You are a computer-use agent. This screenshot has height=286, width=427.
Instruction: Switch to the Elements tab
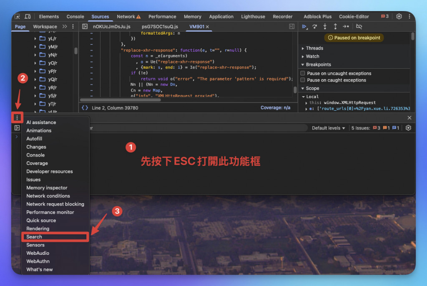click(x=49, y=17)
